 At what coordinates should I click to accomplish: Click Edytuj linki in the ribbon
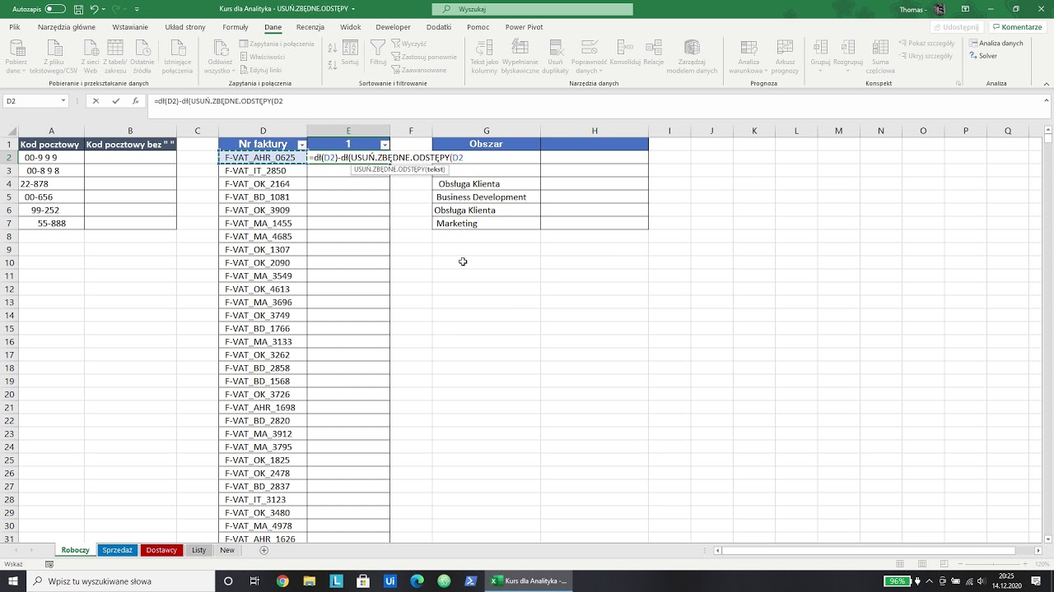(261, 70)
